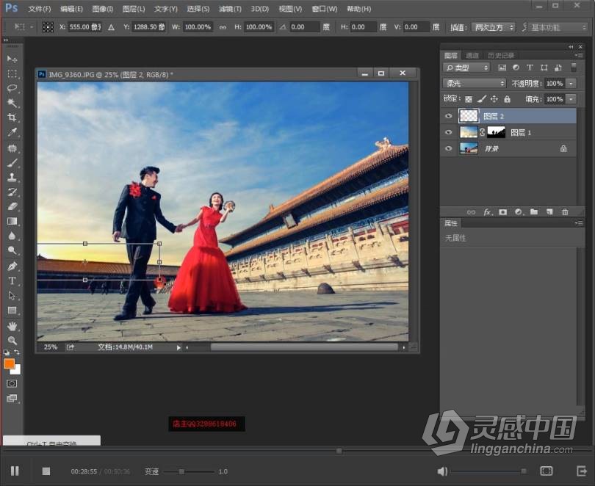
Task: Hide the 图层 1 layer
Action: [449, 132]
